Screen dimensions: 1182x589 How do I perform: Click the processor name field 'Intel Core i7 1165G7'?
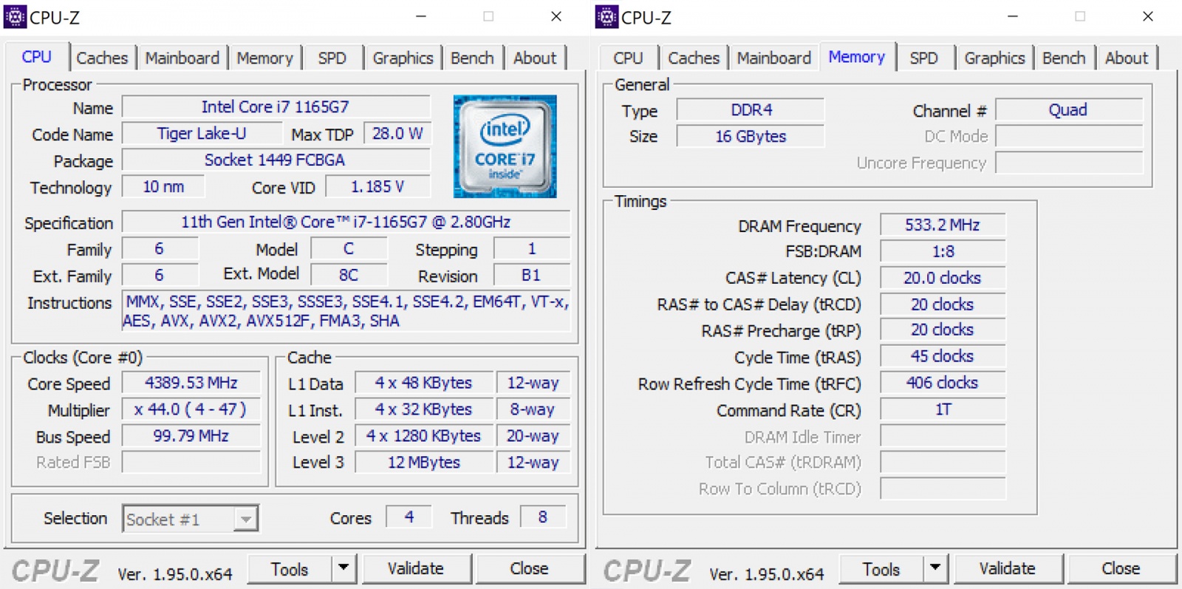tap(276, 107)
